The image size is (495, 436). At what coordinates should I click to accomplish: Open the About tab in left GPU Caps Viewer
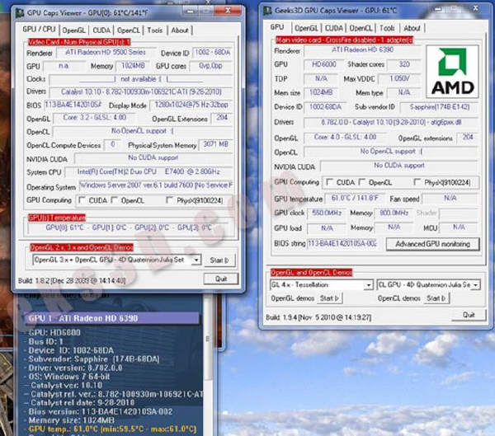coord(180,30)
